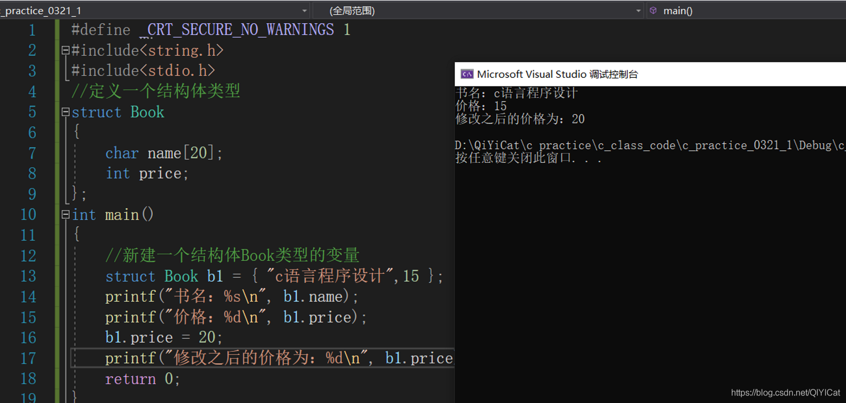846x403 pixels.
Task: Click the cube icon beside main()
Action: coord(653,10)
